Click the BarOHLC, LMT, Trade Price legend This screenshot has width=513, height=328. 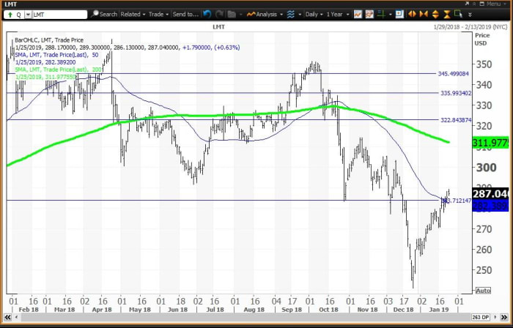pos(49,40)
